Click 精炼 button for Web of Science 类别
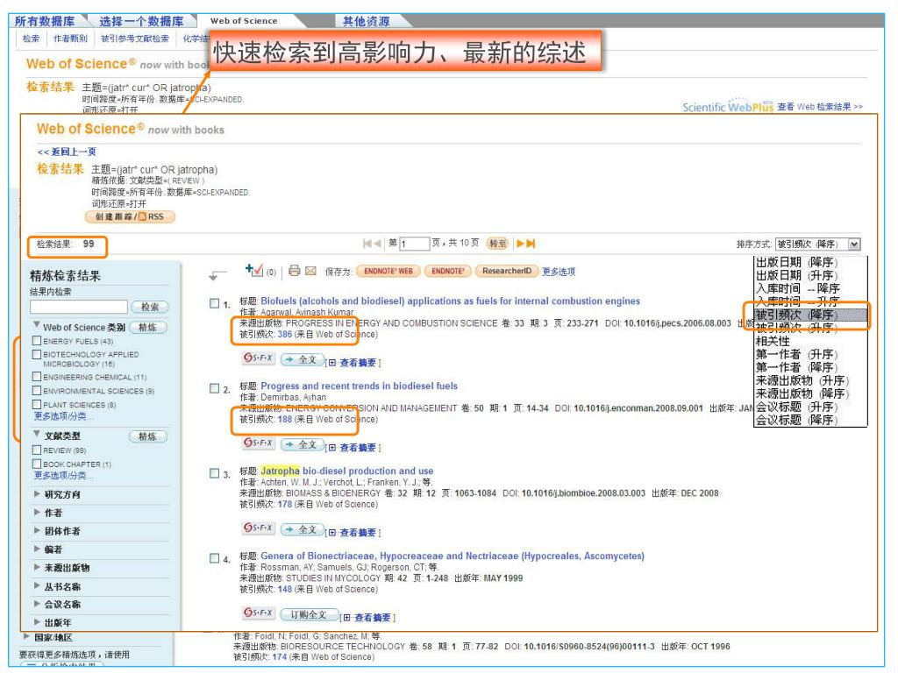 [147, 328]
